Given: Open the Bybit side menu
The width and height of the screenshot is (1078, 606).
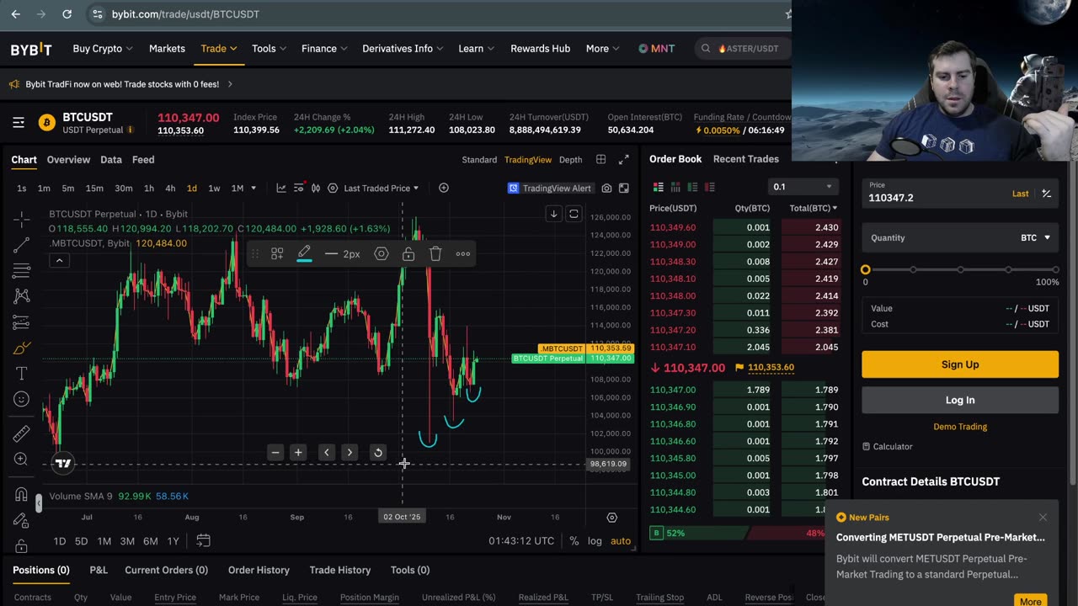Looking at the screenshot, I should click(19, 123).
